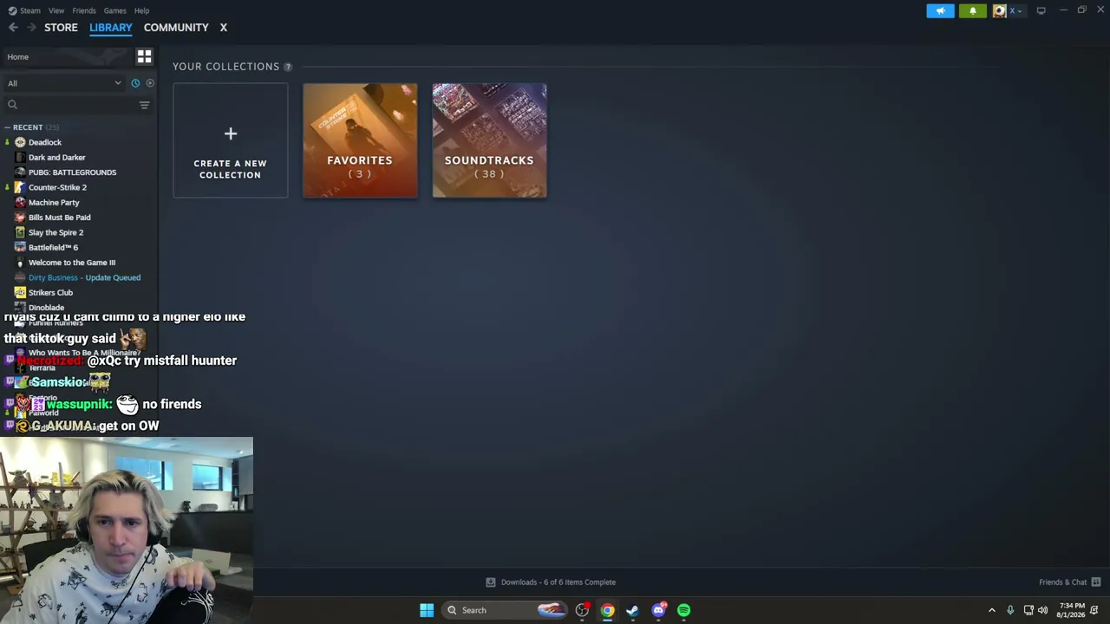1110x624 pixels.
Task: Go forward with the right arrow
Action: pos(31,28)
